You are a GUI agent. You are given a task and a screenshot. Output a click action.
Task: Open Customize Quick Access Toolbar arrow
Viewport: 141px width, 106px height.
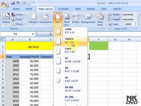33,3
